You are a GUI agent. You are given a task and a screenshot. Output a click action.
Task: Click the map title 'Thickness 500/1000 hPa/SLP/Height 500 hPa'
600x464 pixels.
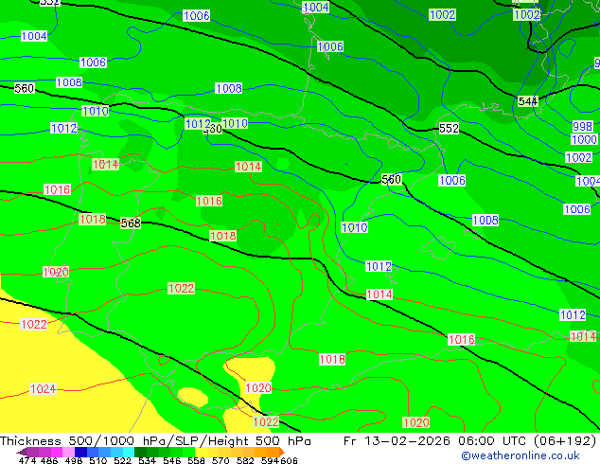pyautogui.click(x=155, y=441)
